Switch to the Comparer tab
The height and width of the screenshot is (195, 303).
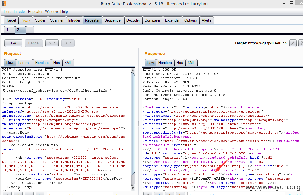pyautogui.click(x=152, y=20)
